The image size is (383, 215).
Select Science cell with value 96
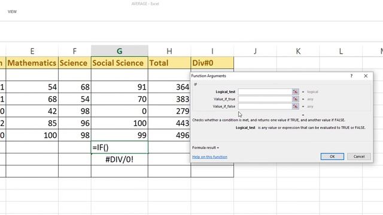coord(75,123)
